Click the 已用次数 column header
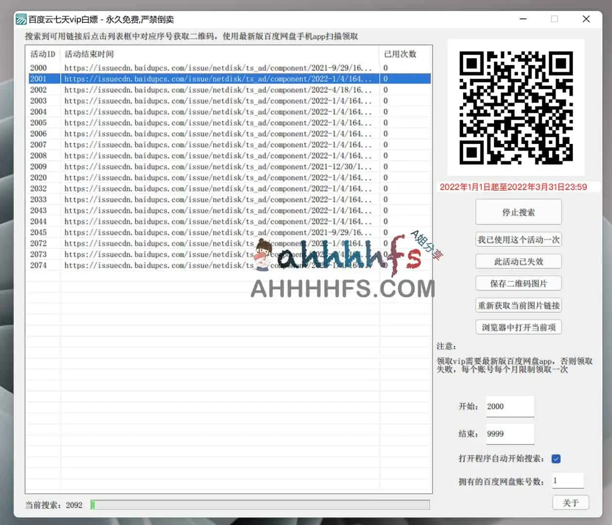 (399, 54)
